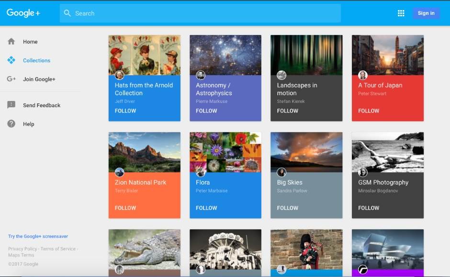
Task: Open the Help question mark icon
Action: [11, 124]
